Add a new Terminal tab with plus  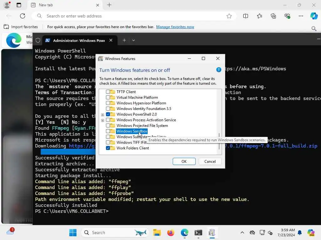pos(124,40)
